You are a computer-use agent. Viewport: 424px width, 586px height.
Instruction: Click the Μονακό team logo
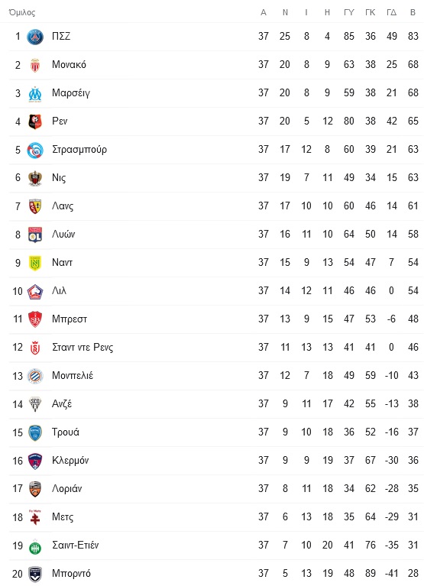[35, 65]
